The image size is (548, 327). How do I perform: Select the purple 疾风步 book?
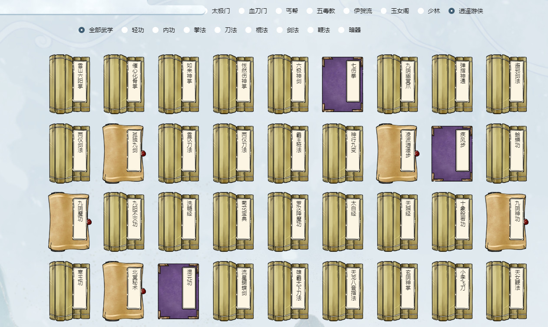[x=452, y=153]
